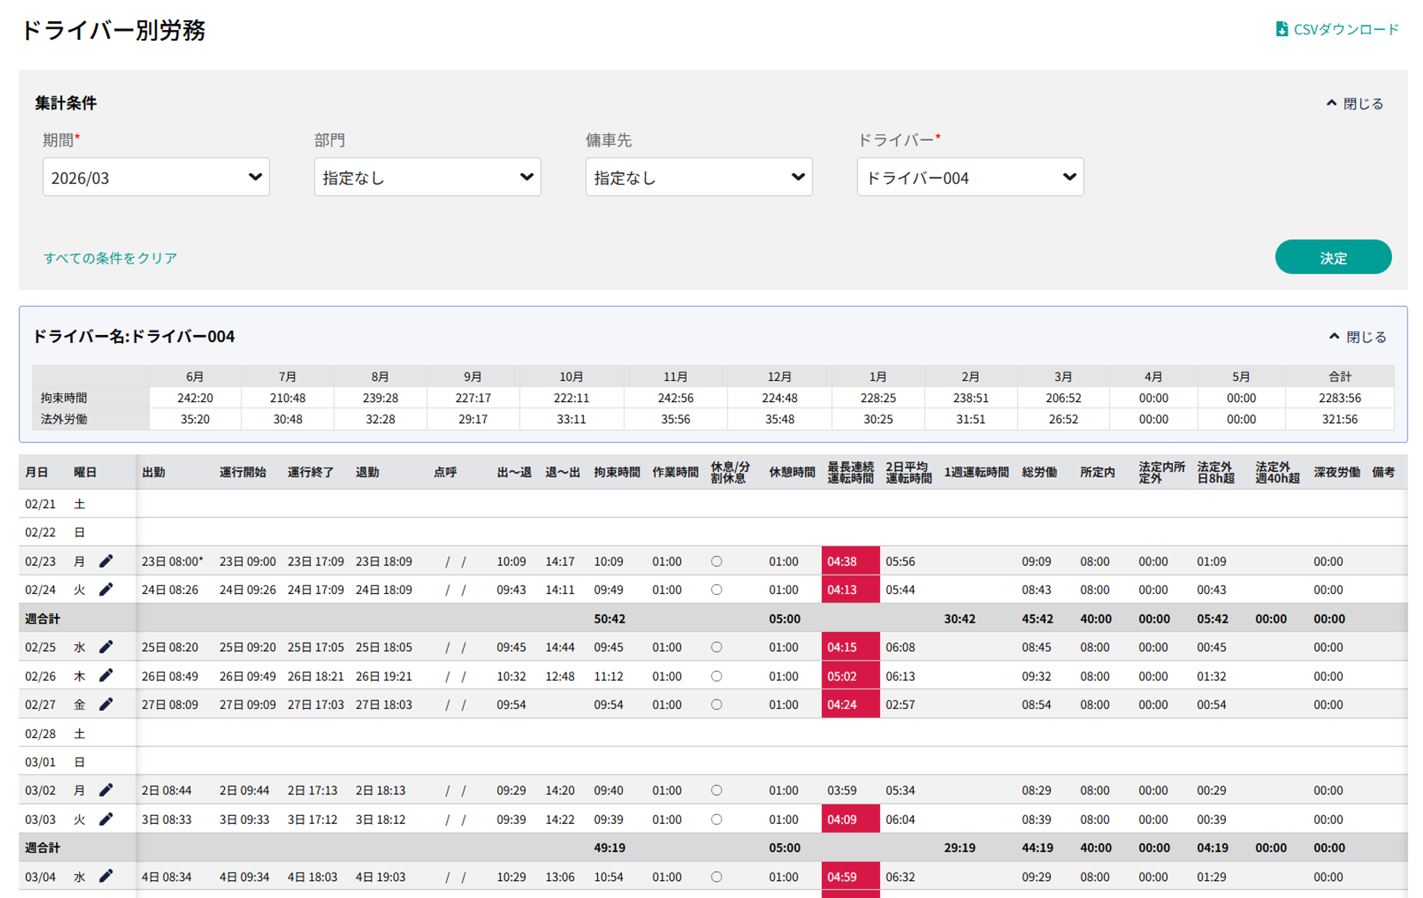Collapse the driver summary panel with 閉じる
This screenshot has width=1423, height=898.
click(x=1358, y=337)
